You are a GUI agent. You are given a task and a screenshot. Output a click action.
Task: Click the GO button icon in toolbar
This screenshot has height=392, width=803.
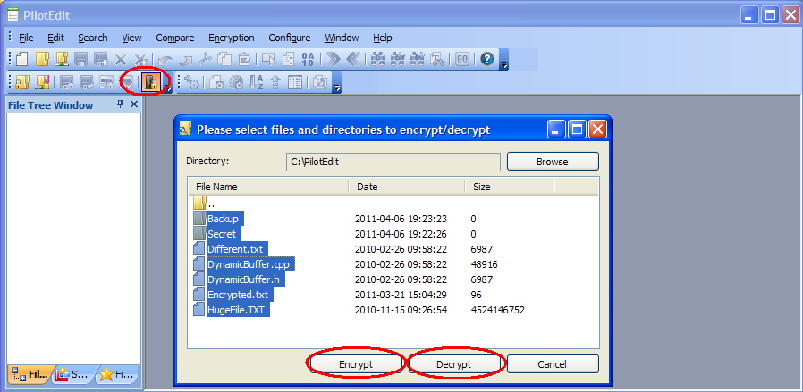pyautogui.click(x=462, y=59)
